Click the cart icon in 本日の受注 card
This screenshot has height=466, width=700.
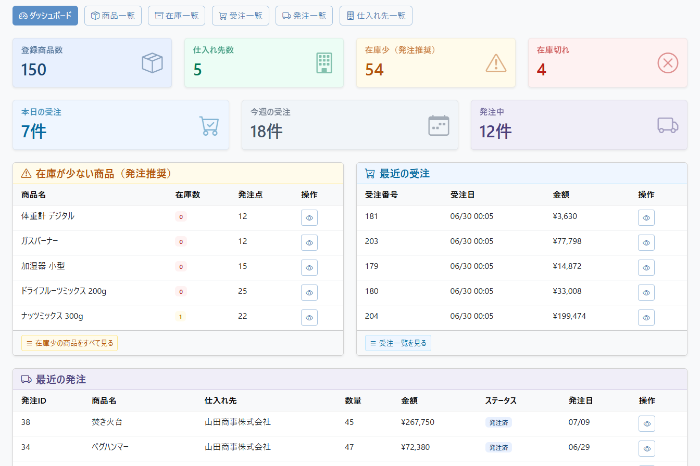[x=209, y=125]
